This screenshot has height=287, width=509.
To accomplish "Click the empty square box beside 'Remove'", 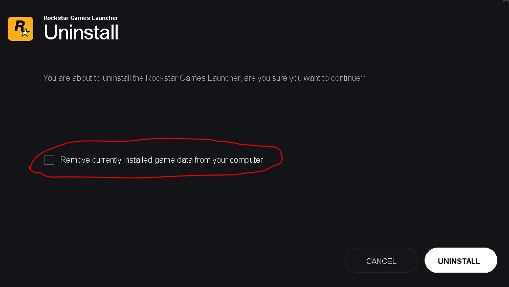I will click(x=49, y=160).
